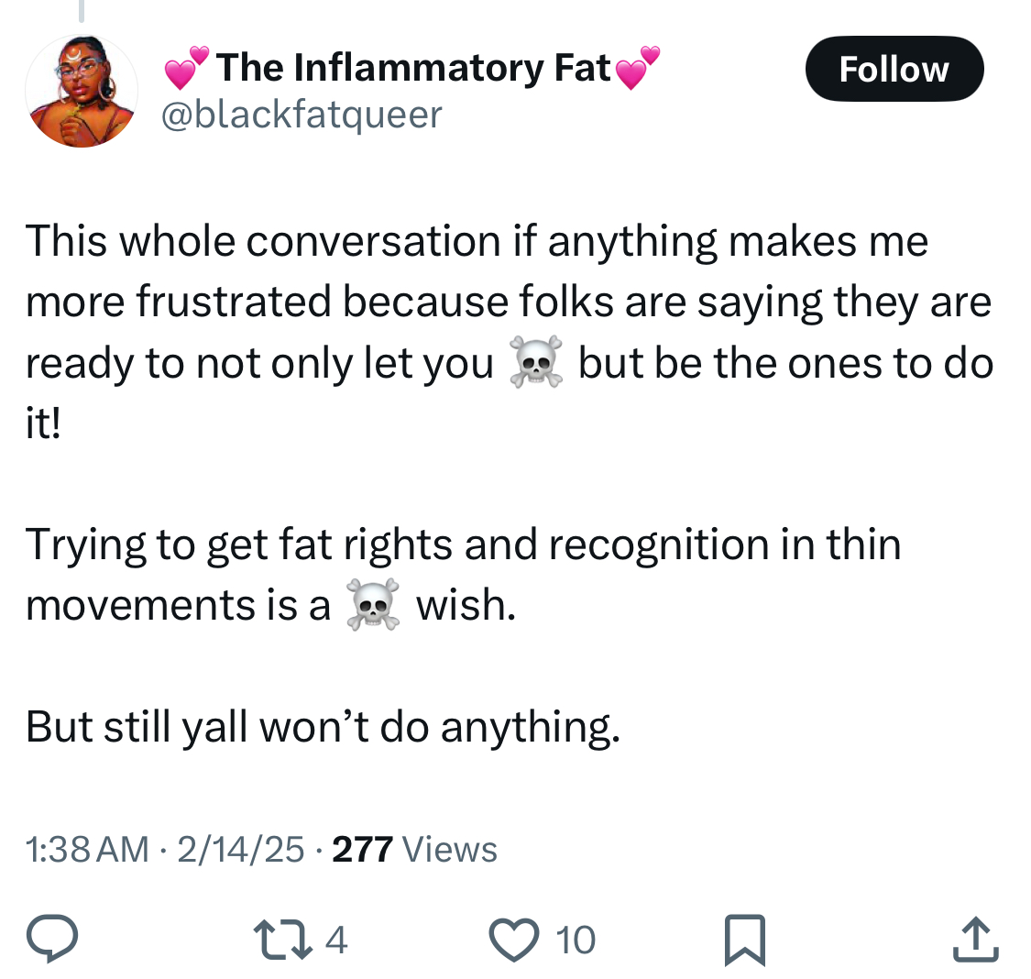Click the 2/14/25 date
The height and width of the screenshot is (979, 1031).
(240, 850)
